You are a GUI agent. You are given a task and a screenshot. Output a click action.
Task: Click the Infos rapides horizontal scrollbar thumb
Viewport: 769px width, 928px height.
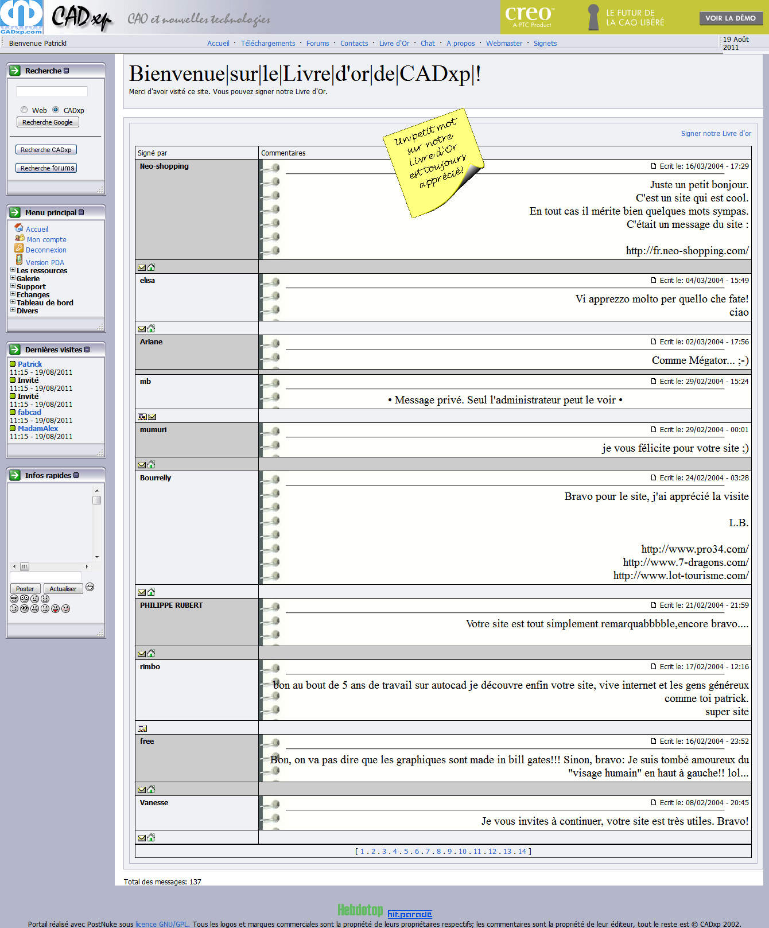click(25, 566)
